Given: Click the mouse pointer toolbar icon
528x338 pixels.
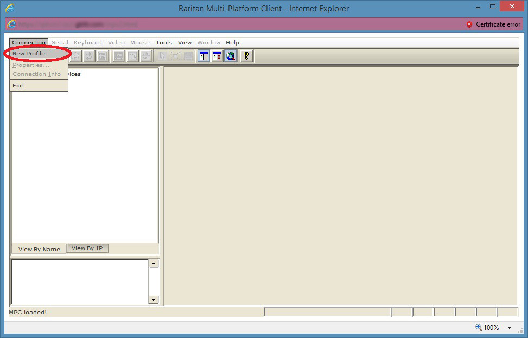Looking at the screenshot, I should tap(162, 56).
